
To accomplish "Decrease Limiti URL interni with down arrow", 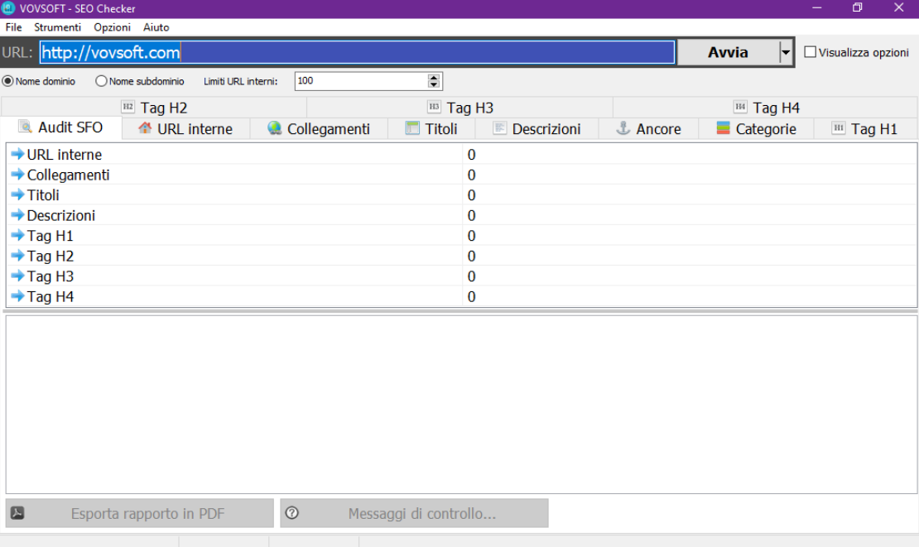I will [x=433, y=84].
